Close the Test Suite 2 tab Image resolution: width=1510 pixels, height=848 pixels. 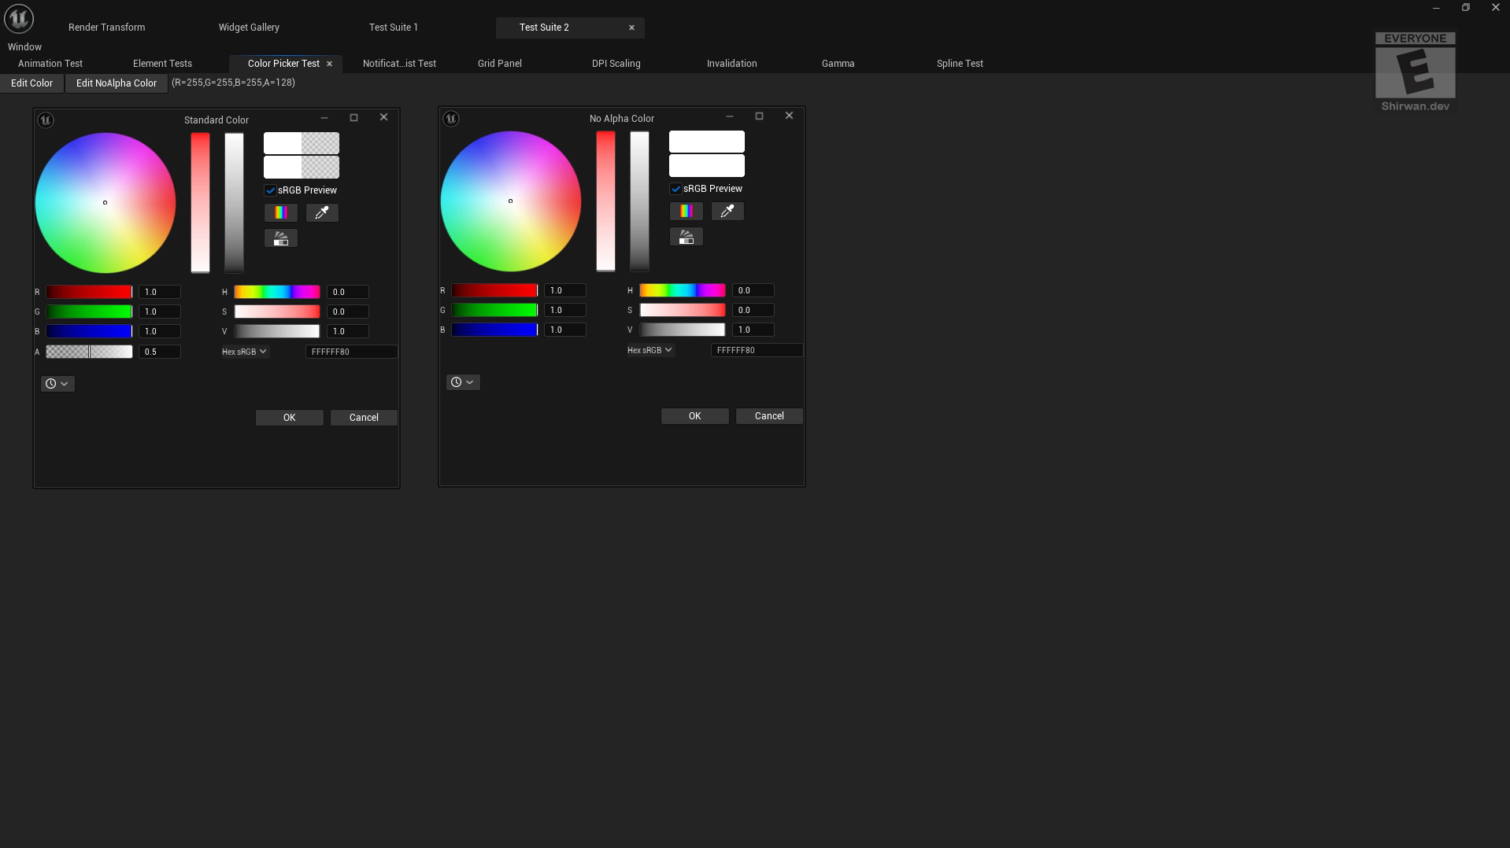[x=631, y=28]
